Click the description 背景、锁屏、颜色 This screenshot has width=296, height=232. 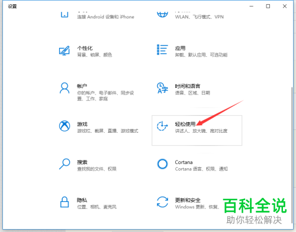(95, 55)
